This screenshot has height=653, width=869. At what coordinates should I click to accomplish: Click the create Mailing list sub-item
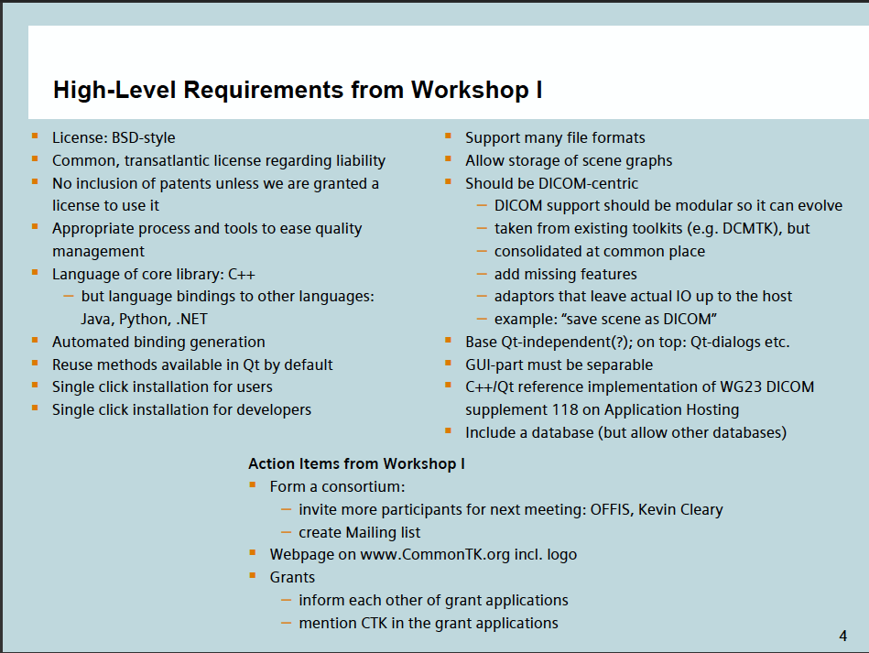359,532
